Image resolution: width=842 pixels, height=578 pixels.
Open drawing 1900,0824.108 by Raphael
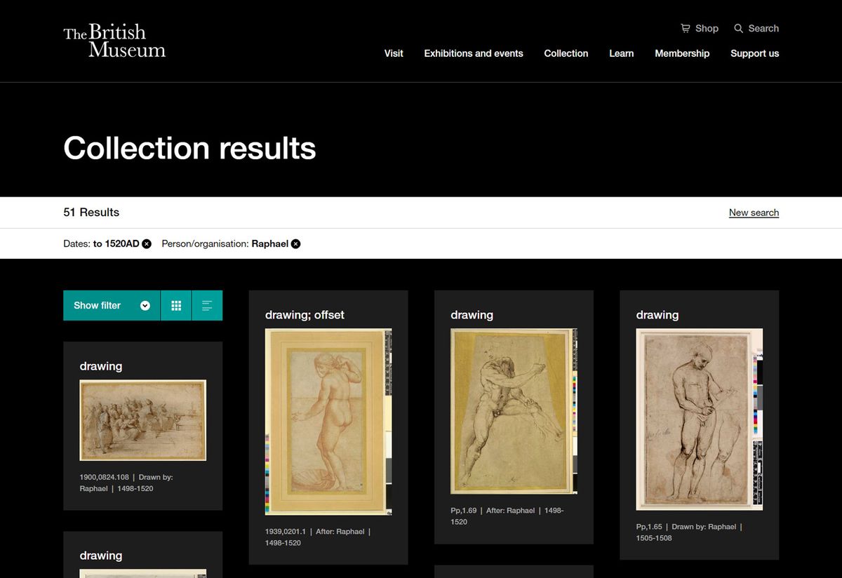coord(142,419)
